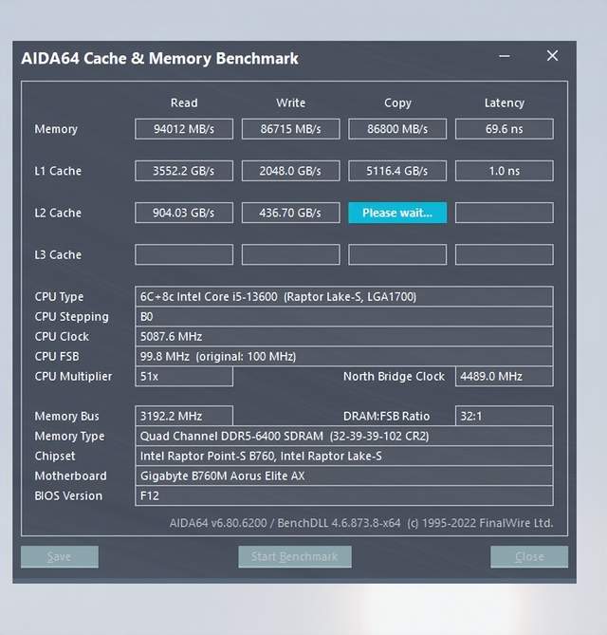
Task: Click L1 Cache Latency 1.0 ns
Action: click(505, 171)
